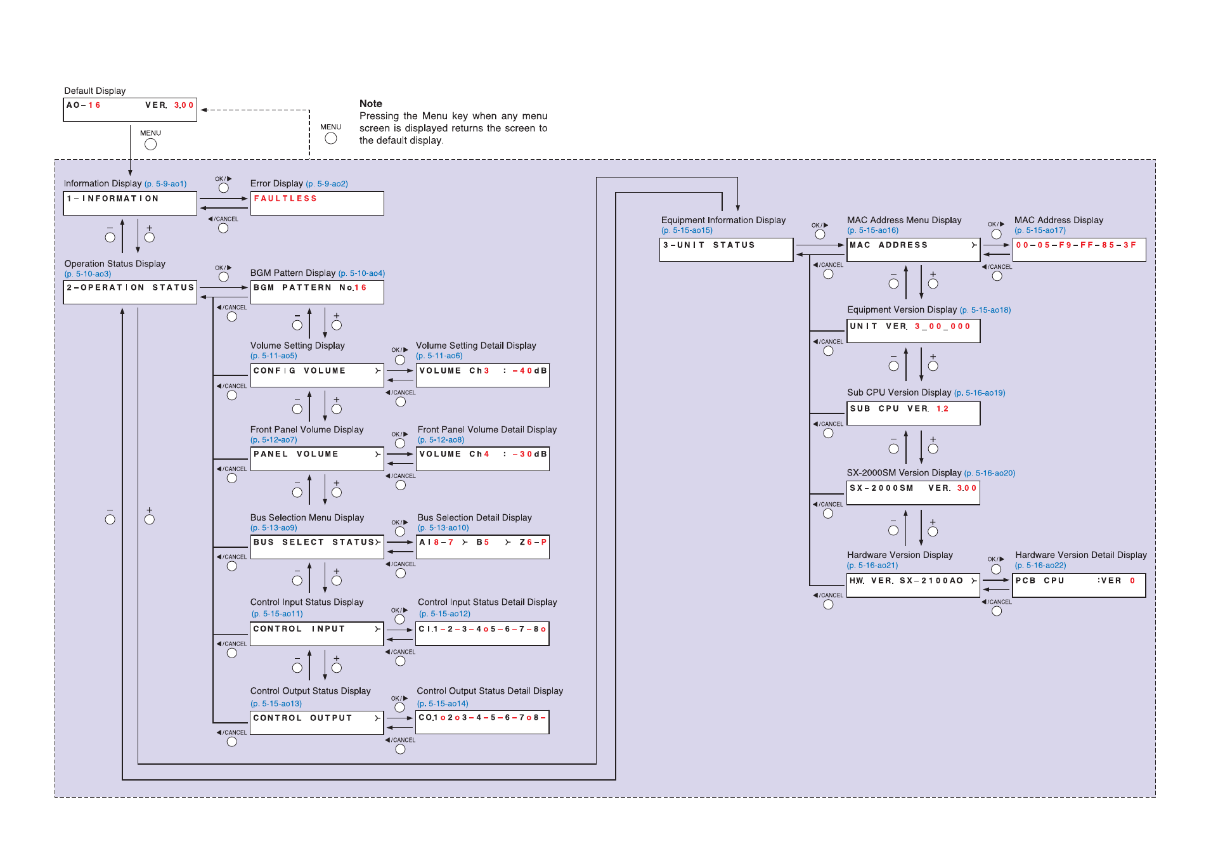Select the 2-OPERATION STATUS display box
Viewport: 1211px width, 856px height.
(130, 292)
